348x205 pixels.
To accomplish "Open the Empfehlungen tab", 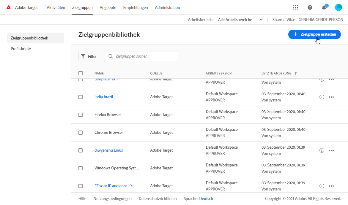I will 136,7.
